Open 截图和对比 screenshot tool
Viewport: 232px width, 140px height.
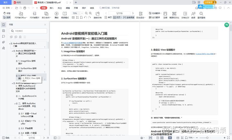(174, 15)
